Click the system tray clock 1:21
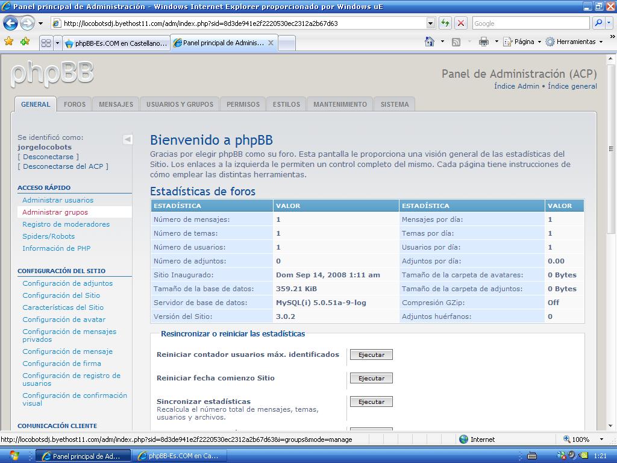 point(600,456)
